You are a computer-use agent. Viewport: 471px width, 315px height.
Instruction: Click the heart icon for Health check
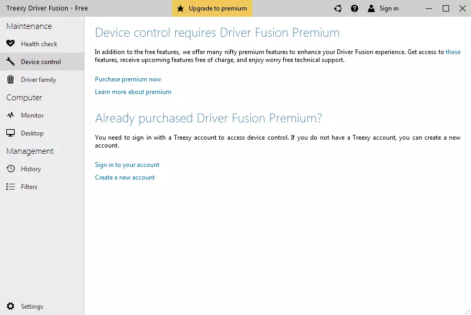click(x=10, y=44)
